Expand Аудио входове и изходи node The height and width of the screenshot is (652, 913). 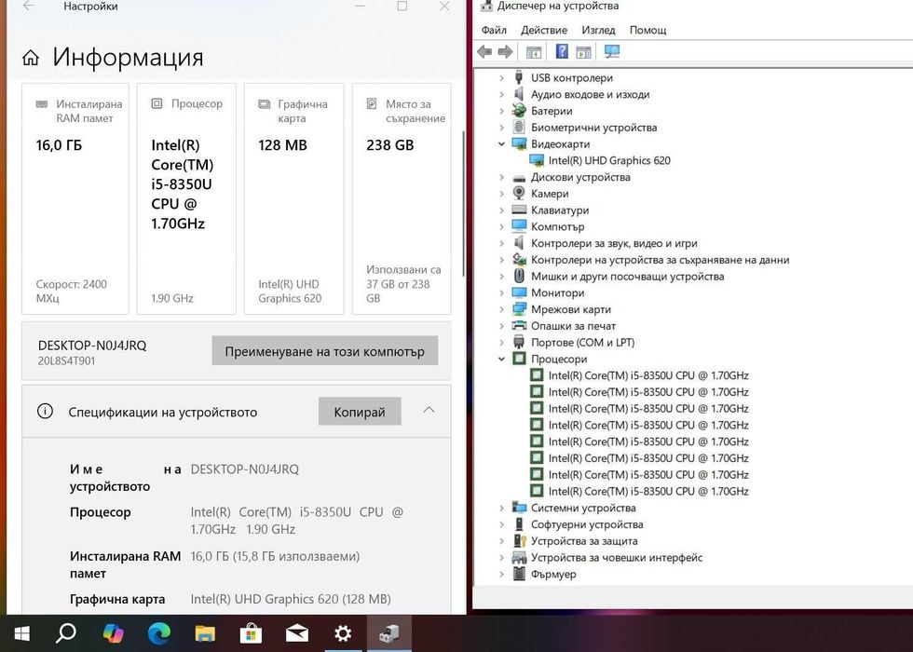point(501,94)
